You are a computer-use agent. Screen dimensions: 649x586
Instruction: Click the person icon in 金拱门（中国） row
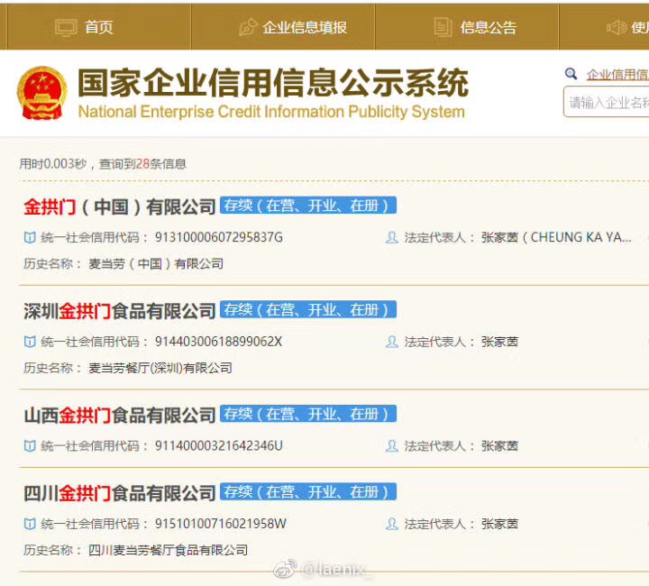pos(391,237)
